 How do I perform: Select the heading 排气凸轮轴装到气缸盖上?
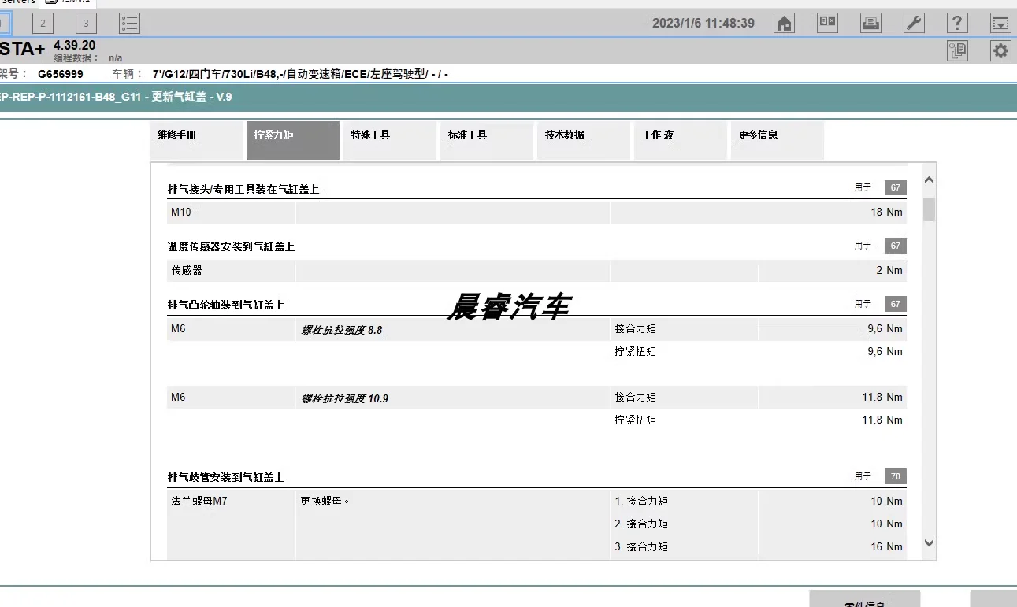[x=226, y=305]
